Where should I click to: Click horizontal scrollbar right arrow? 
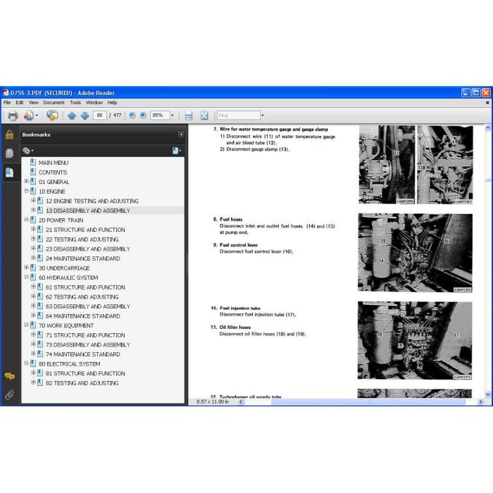[x=480, y=402]
